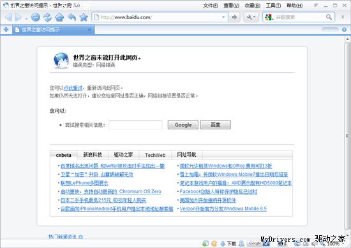Click the 热门新闻资讯 link
This screenshot has width=351, height=248.
pos(63,237)
